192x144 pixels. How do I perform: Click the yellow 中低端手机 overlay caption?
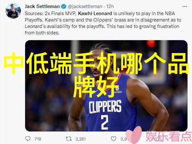point(96,75)
